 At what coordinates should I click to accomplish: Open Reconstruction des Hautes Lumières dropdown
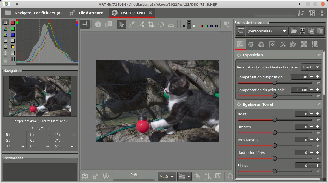[311, 67]
